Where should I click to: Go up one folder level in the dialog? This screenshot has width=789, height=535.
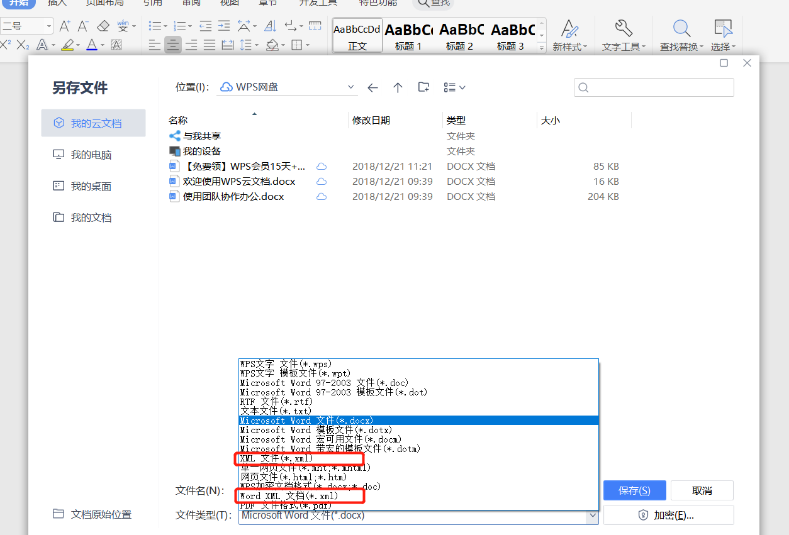pos(398,87)
